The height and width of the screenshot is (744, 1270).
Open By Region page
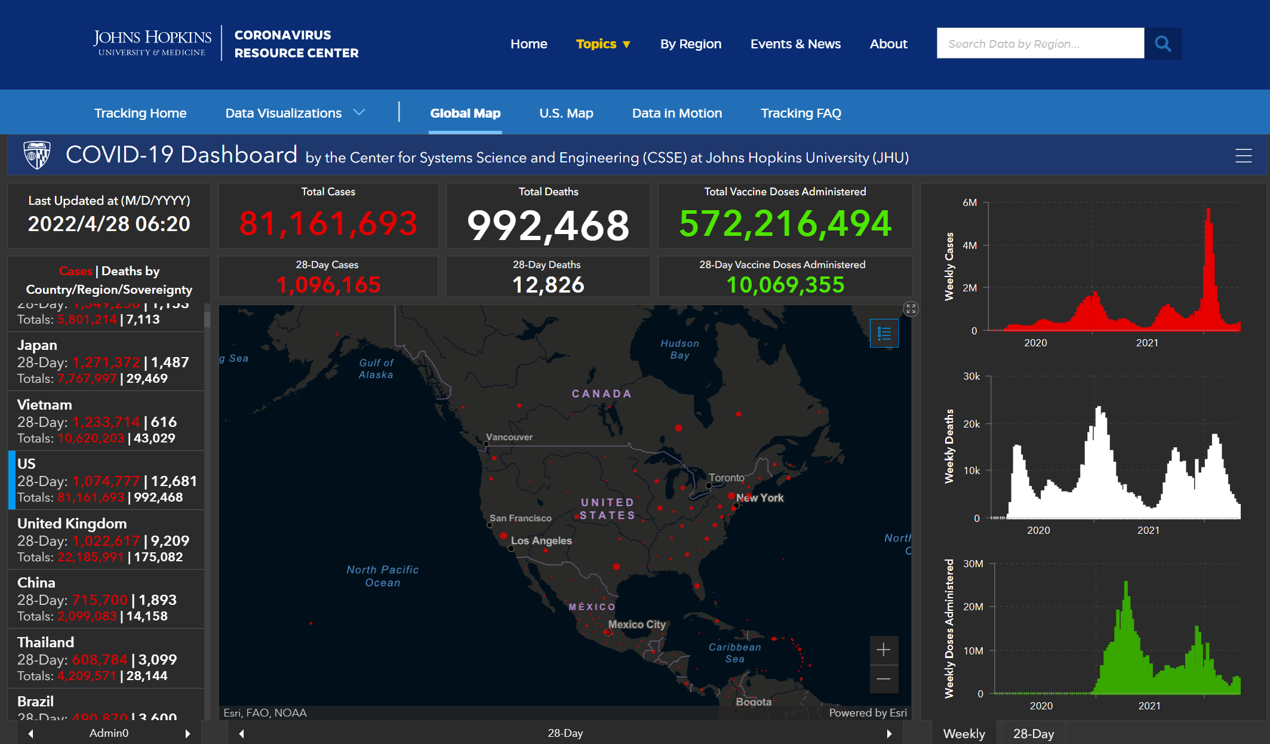[691, 44]
